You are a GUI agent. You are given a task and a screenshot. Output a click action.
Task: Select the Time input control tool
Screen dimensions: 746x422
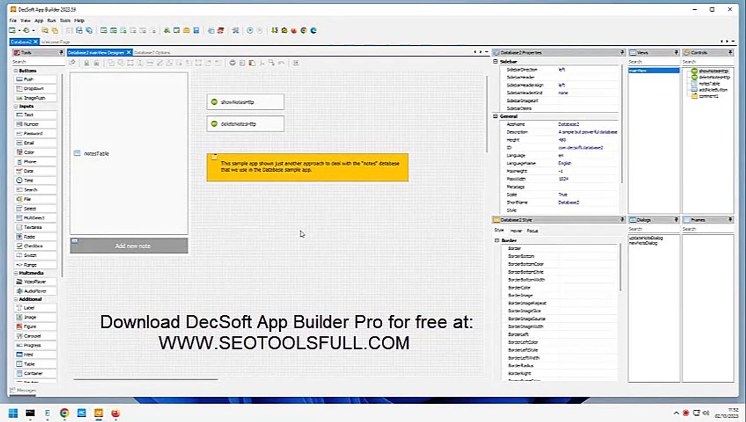[36, 181]
